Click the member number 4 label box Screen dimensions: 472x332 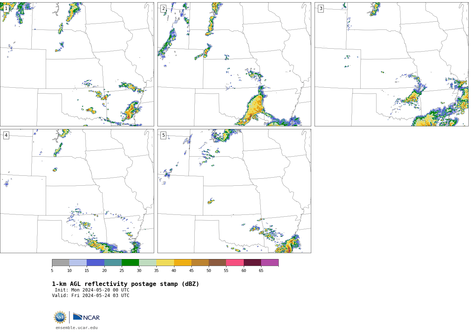pos(6,135)
